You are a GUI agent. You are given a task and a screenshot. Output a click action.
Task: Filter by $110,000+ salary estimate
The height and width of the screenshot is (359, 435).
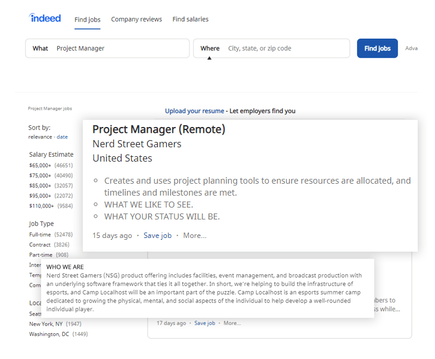pos(51,206)
